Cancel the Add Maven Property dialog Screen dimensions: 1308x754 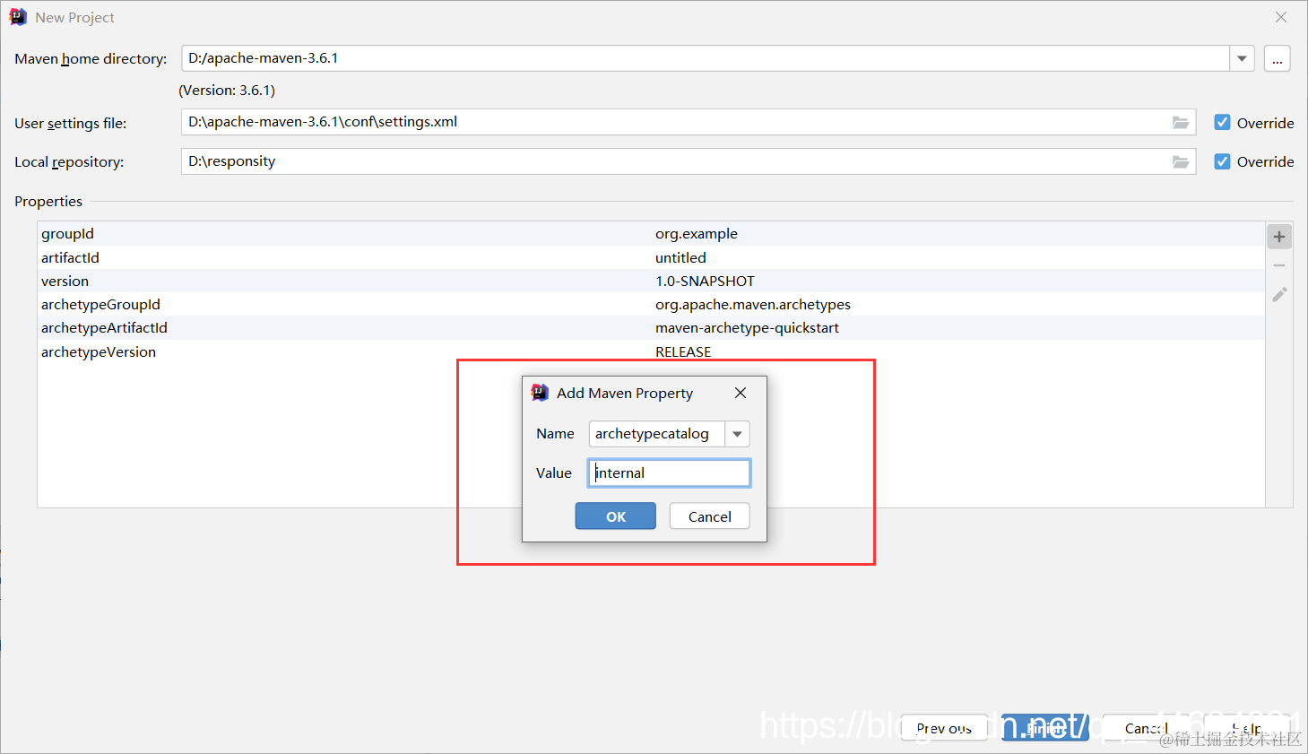[709, 516]
